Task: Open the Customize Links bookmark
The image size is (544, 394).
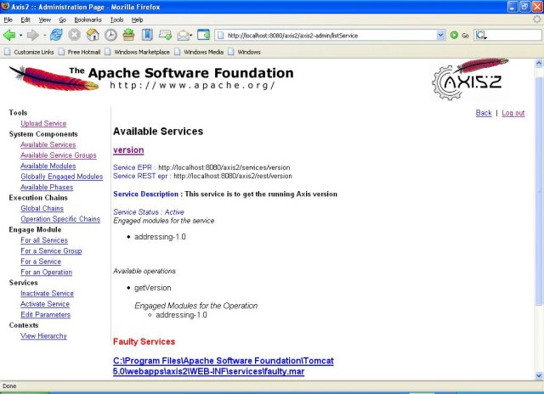Action: [x=29, y=52]
